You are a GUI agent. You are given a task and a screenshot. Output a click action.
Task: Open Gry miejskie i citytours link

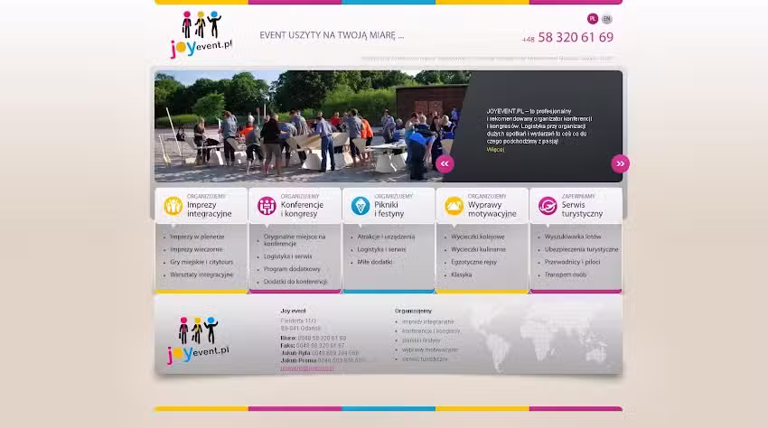coord(201,262)
